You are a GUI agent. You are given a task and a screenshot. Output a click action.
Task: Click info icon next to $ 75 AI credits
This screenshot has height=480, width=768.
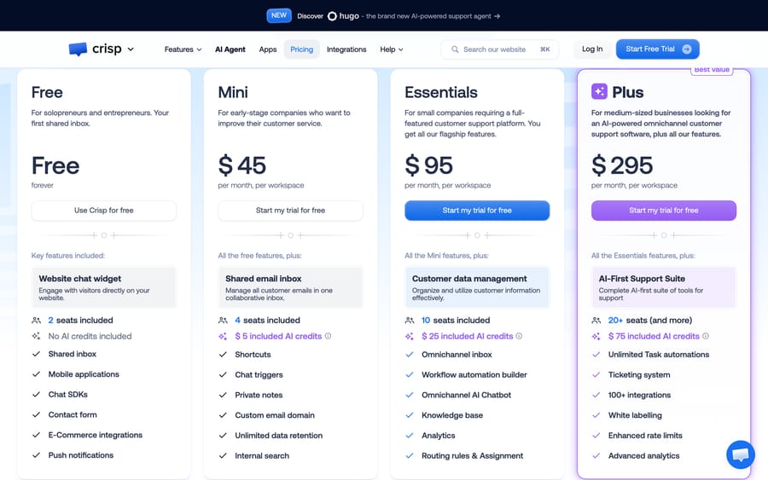(x=706, y=336)
